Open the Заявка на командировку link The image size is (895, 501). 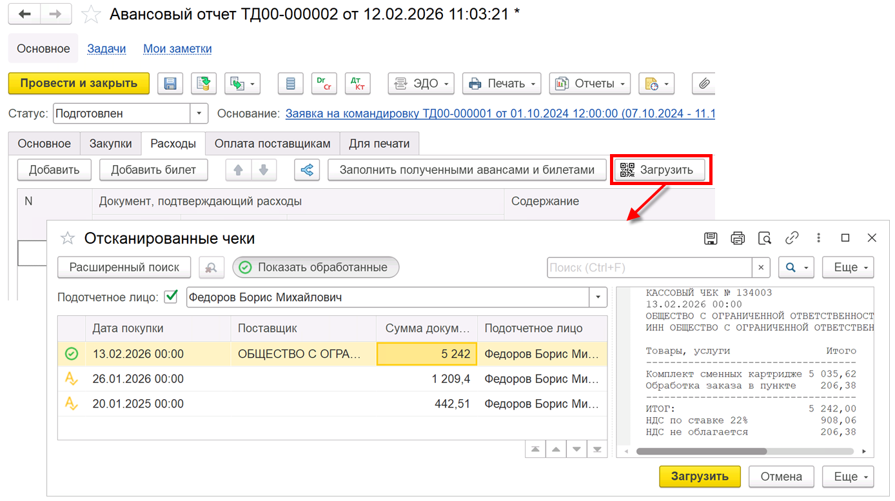[500, 113]
